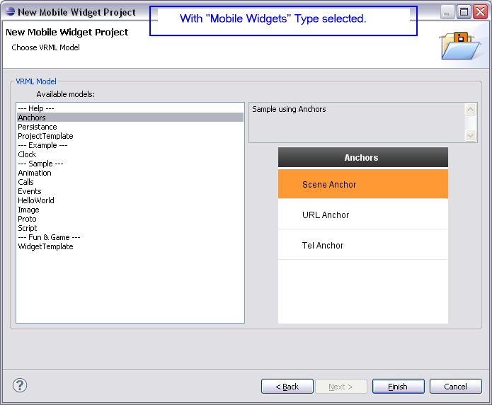Click URL Anchor in preview
Viewport: 492px width, 405px height.
(x=363, y=215)
